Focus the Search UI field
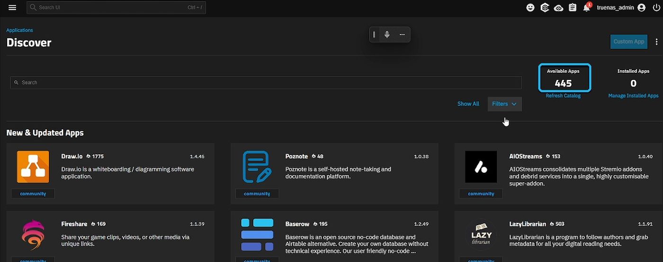 point(116,8)
